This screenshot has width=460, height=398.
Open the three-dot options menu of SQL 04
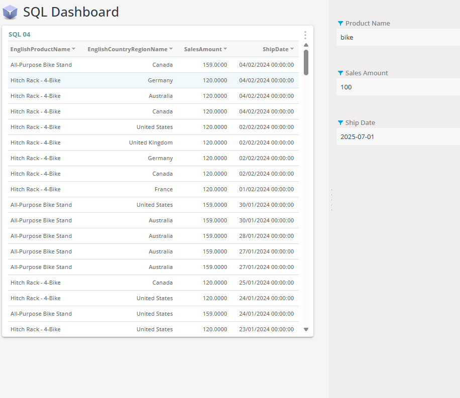point(305,35)
